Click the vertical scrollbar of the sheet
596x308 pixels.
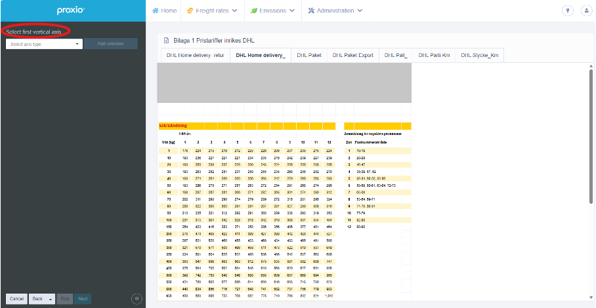591,136
